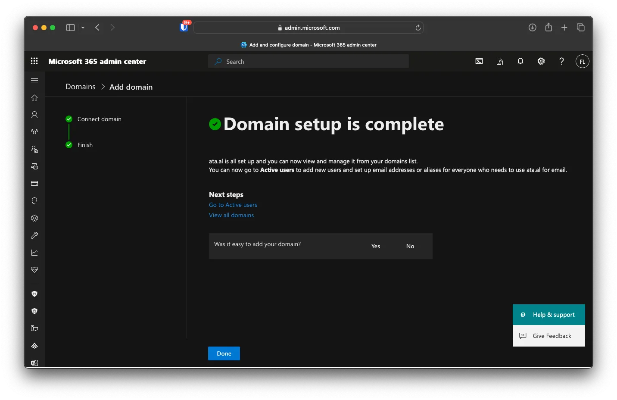Viewport: 617px width, 400px height.
Task: Click the Safari extension shield icon with badge
Action: [x=184, y=27]
